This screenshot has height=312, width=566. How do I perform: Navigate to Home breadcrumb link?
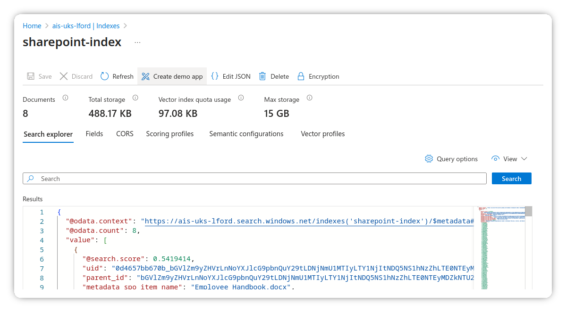point(32,26)
